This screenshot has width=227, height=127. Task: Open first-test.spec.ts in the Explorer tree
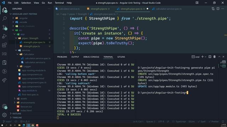(x=30, y=95)
